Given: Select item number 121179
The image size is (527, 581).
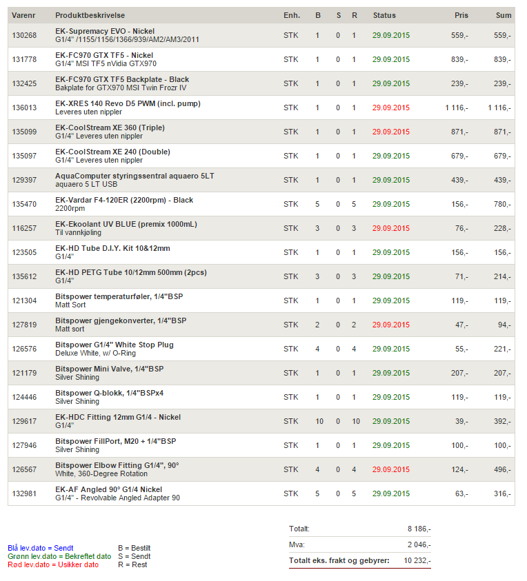Looking at the screenshot, I should click(x=24, y=373).
